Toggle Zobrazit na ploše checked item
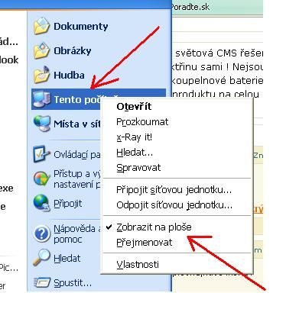The height and width of the screenshot is (322, 286). click(177, 227)
